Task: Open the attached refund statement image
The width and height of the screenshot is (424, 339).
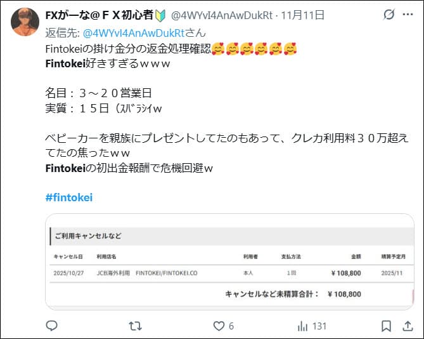Action: point(229,262)
